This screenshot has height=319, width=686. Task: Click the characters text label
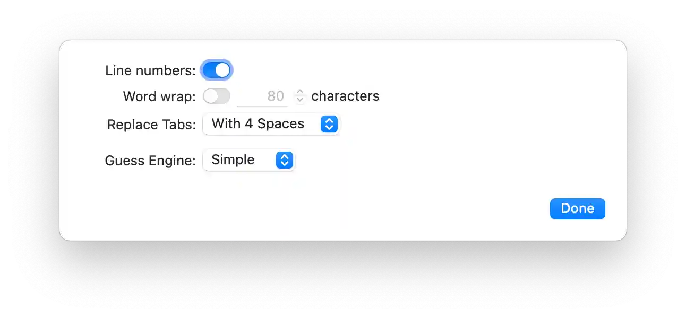tap(345, 96)
